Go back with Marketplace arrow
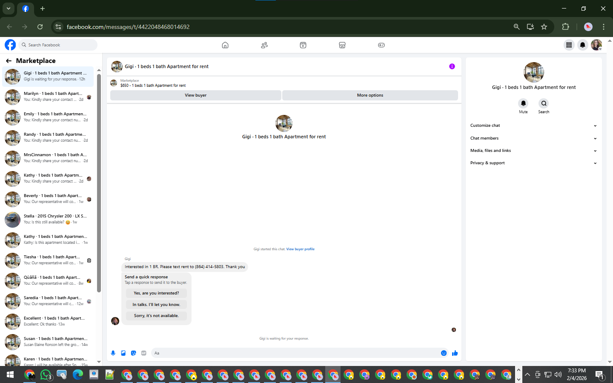Viewport: 613px width, 383px height. [x=9, y=61]
